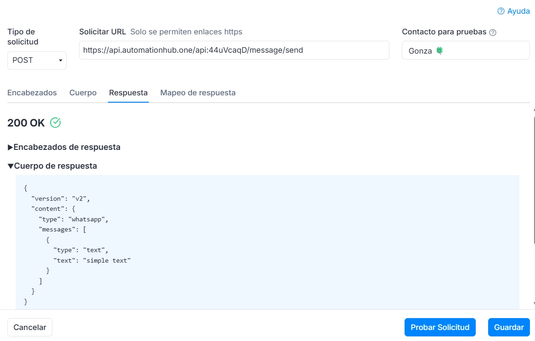
Task: Collapse Cuerpo de respuesta section
Action: (x=52, y=166)
